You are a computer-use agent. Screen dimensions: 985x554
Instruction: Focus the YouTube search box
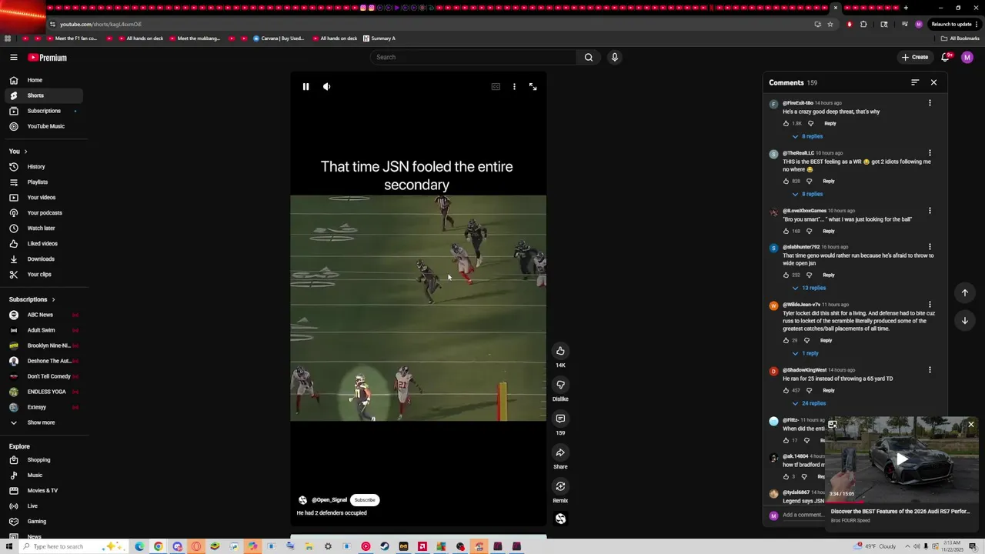pyautogui.click(x=473, y=57)
